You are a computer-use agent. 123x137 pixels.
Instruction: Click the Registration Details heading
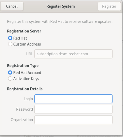click(x=25, y=89)
